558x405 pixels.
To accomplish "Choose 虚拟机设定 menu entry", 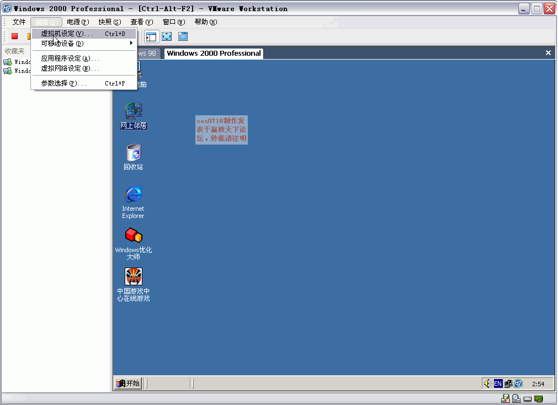I will pyautogui.click(x=84, y=34).
